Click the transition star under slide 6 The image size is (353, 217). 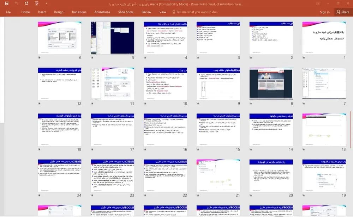pyautogui.click(x=39, y=58)
